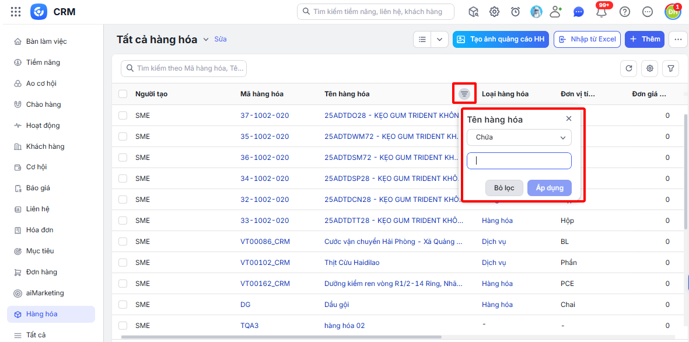Click the Tên hàng hóa column filter icon
The height and width of the screenshot is (342, 689).
tap(464, 93)
